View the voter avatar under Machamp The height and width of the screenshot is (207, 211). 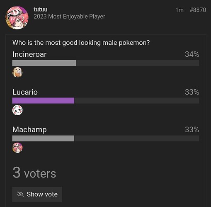pyautogui.click(x=17, y=148)
